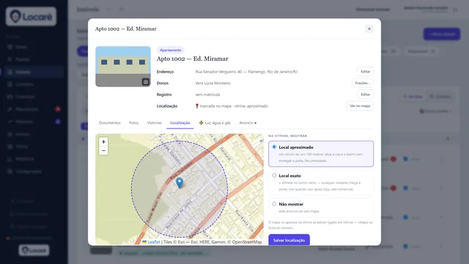
Task: Click the 'Apartamento' type tag
Action: tap(170, 50)
